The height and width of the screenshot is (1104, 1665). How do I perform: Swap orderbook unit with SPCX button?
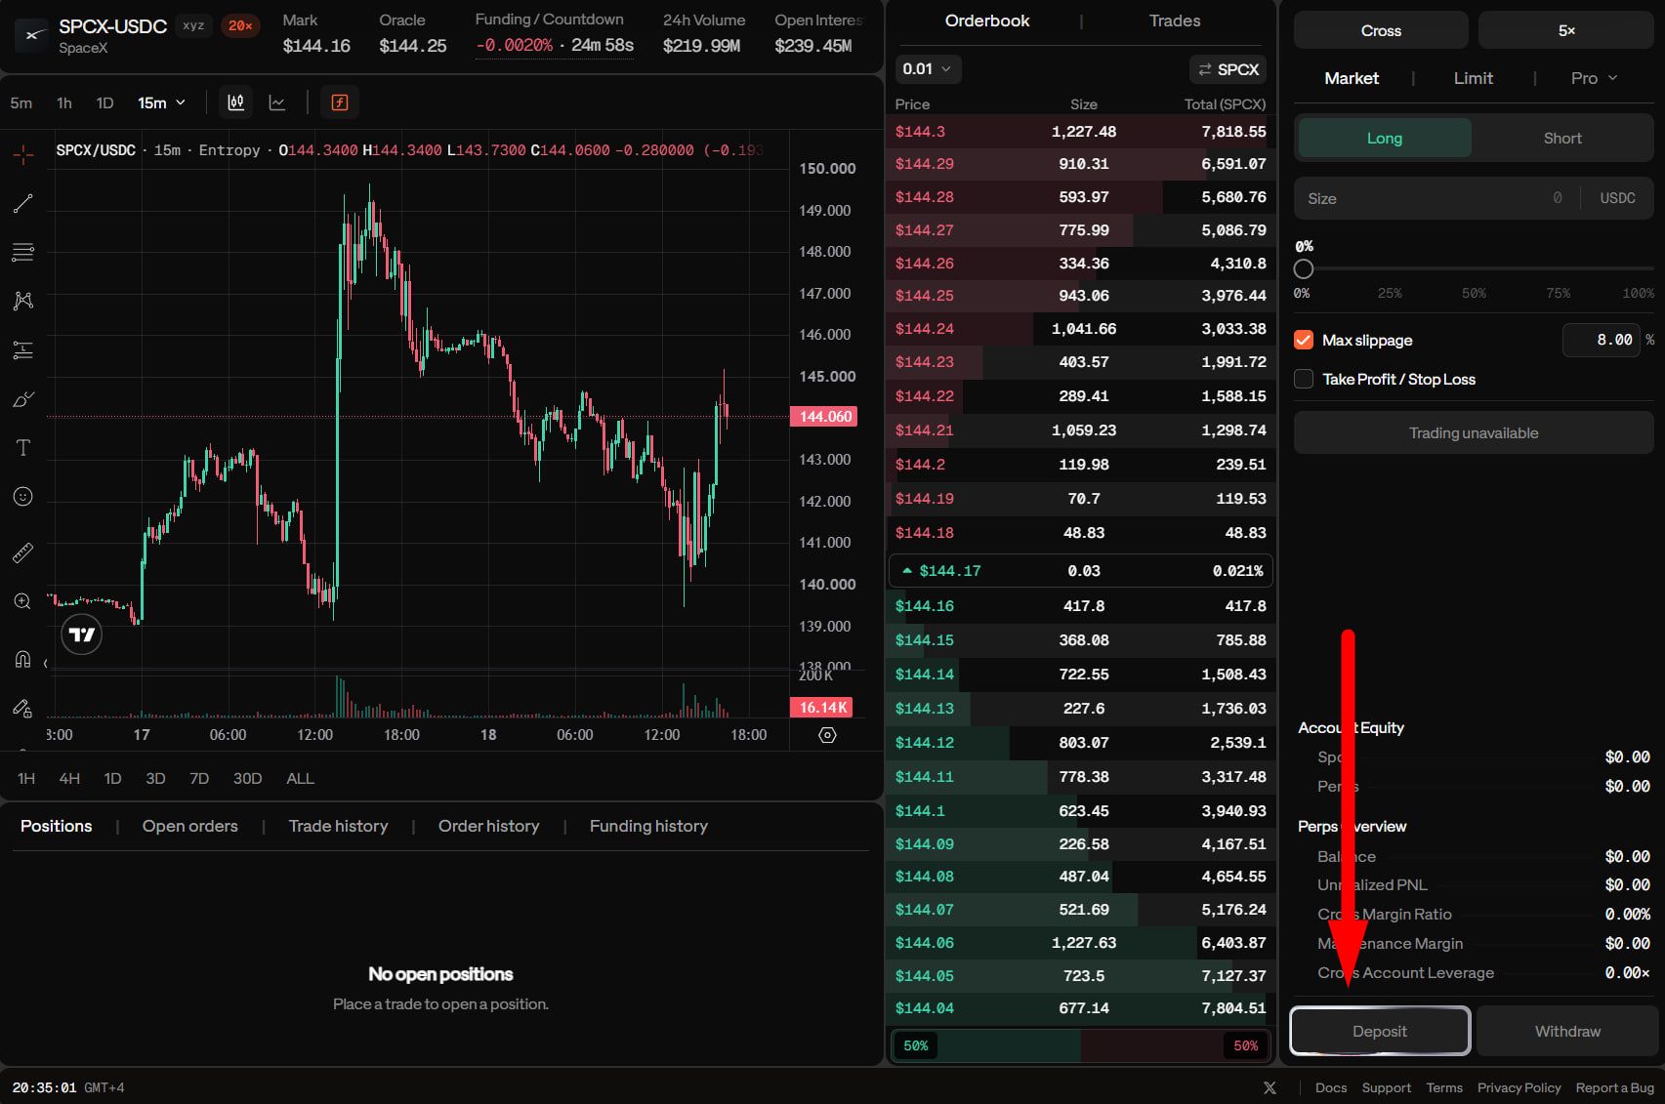click(1228, 69)
